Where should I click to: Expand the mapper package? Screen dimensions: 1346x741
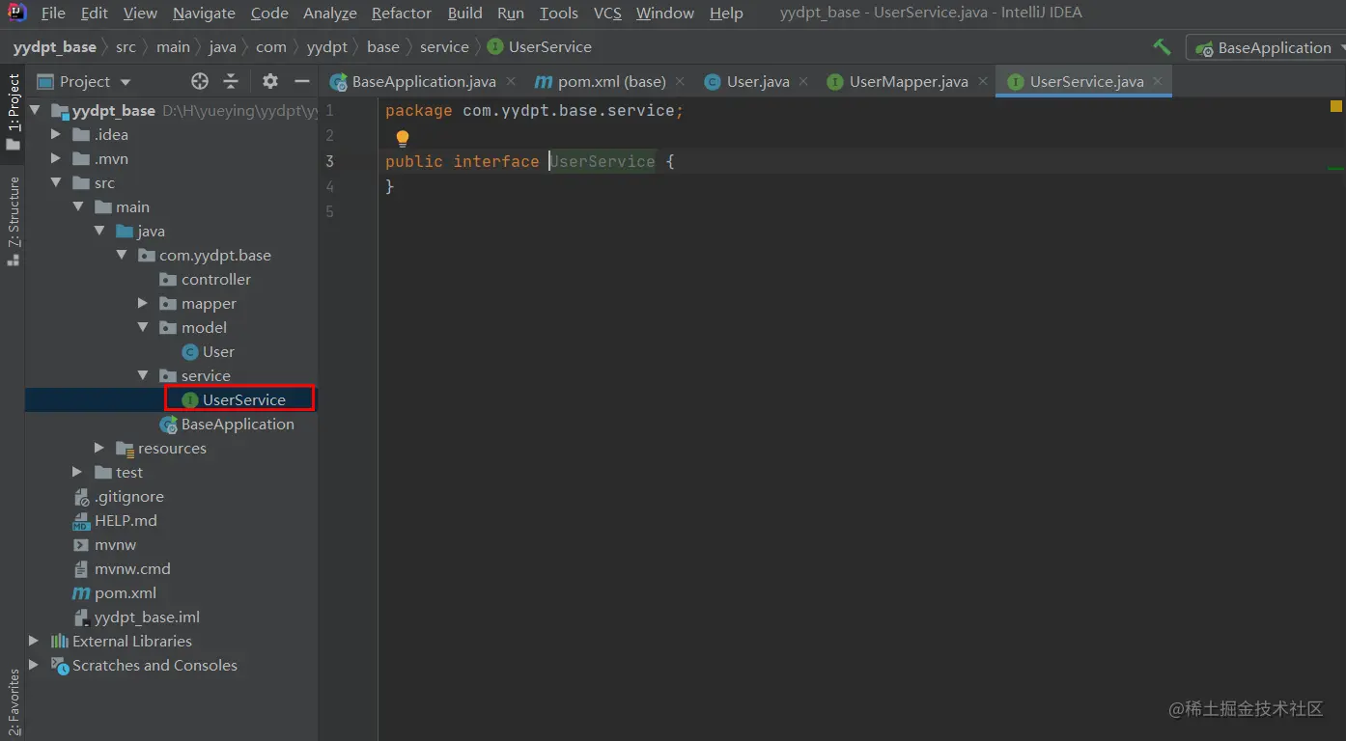click(x=143, y=303)
